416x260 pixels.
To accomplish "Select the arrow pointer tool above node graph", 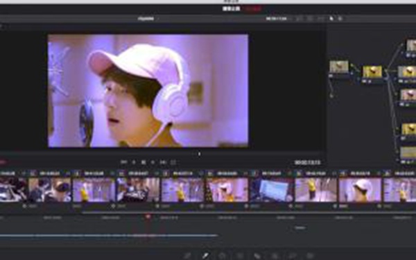I will coord(331,19).
